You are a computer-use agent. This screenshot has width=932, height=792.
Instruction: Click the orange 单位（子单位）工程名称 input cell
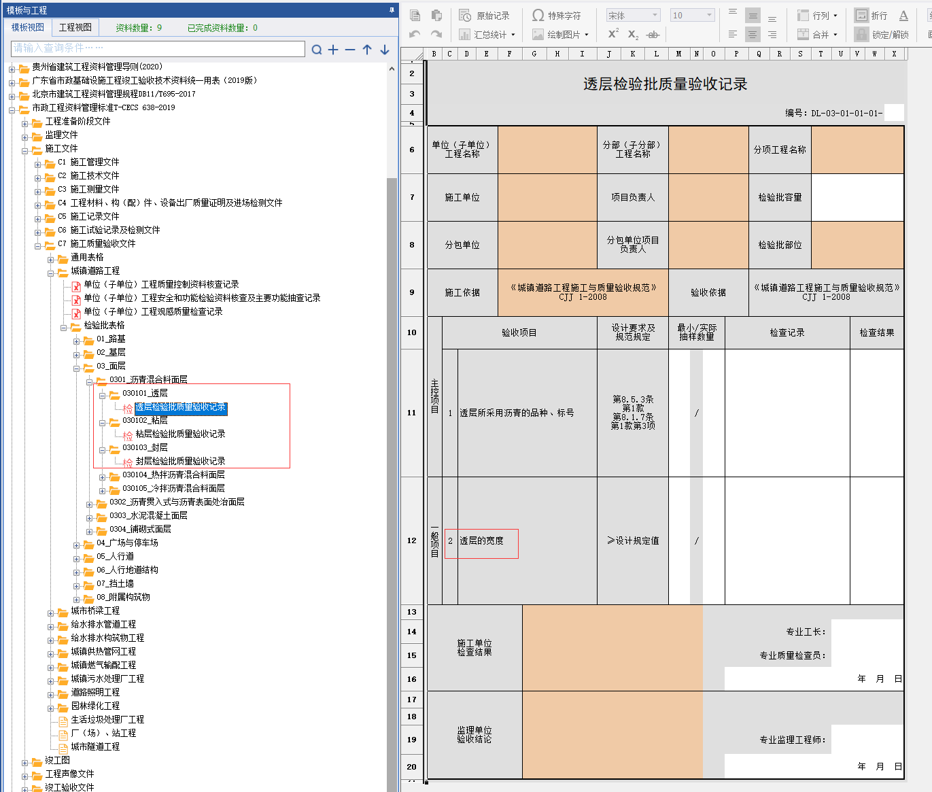tap(547, 150)
